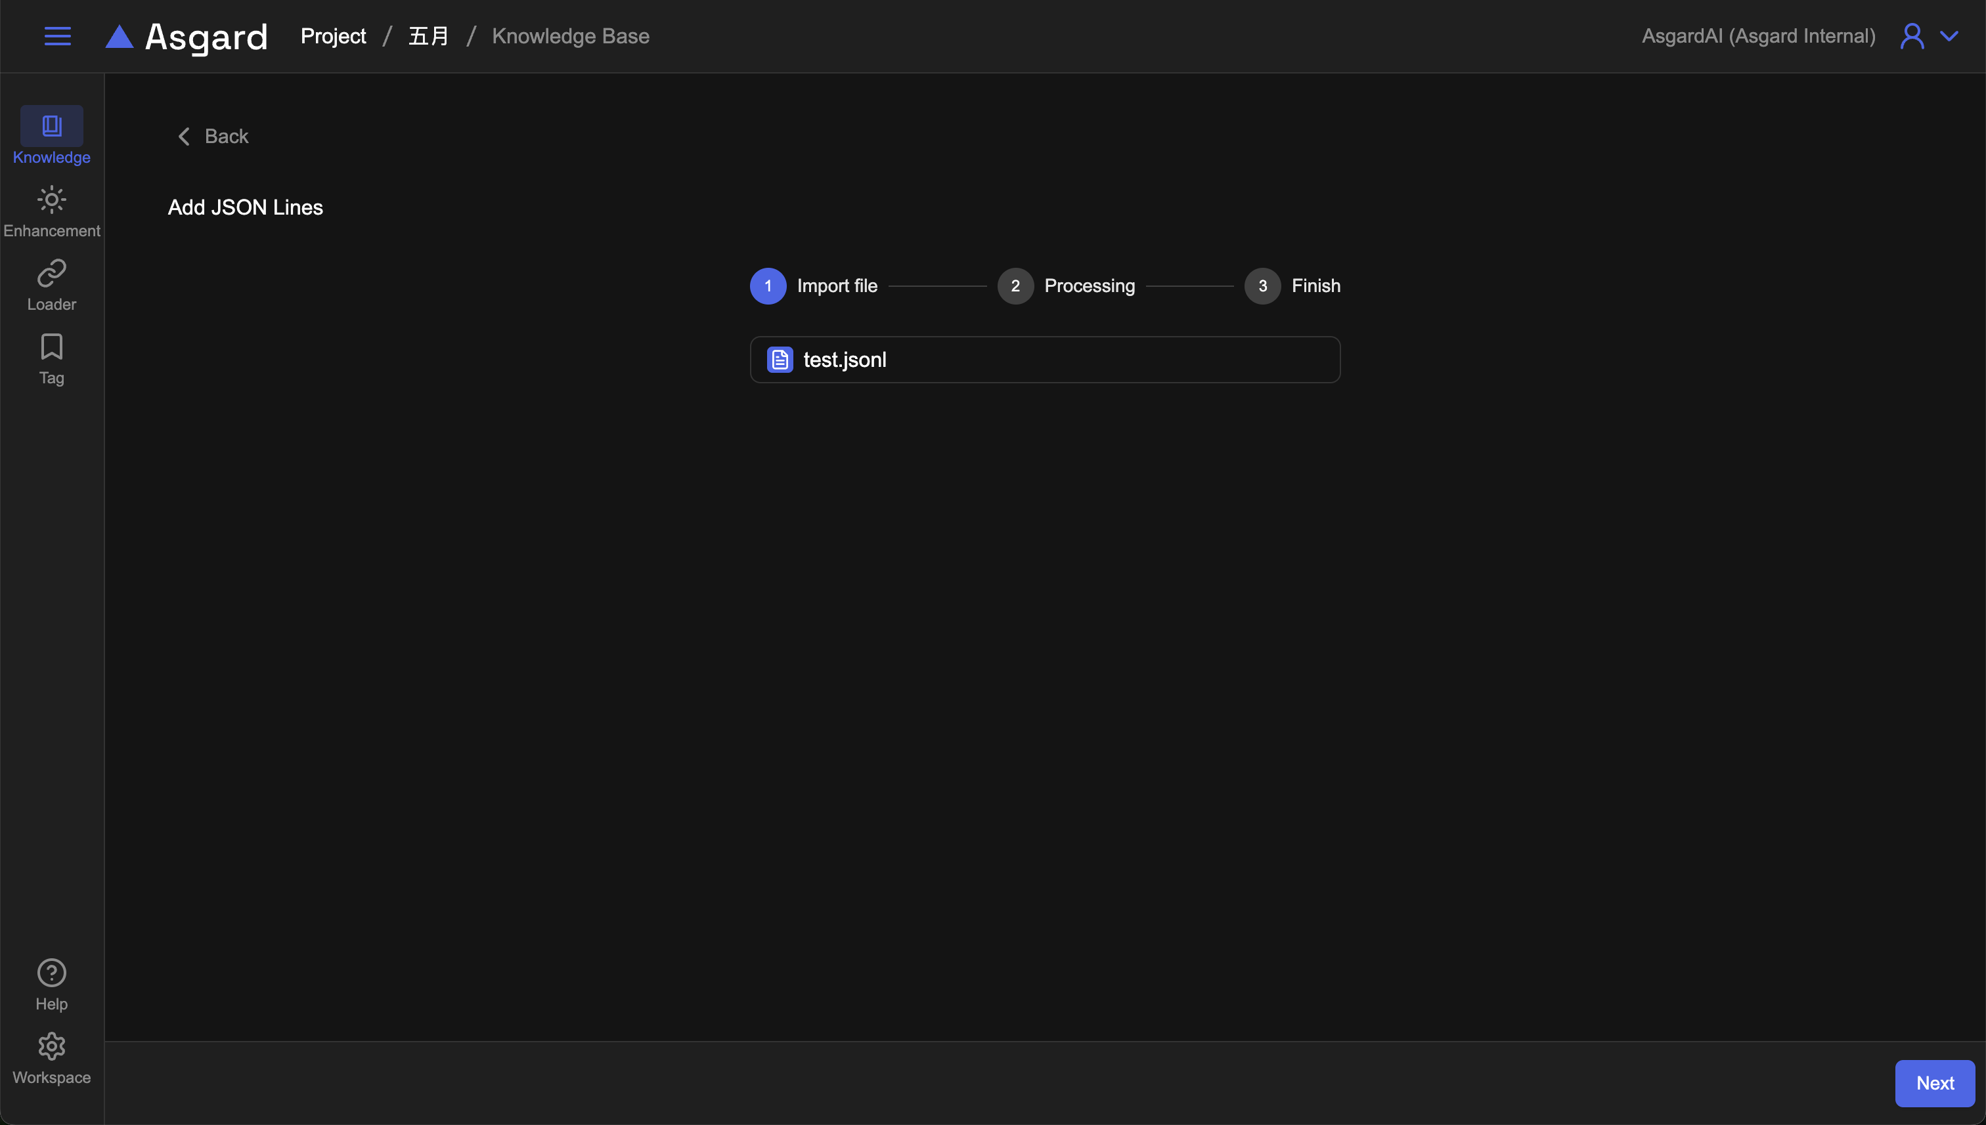The height and width of the screenshot is (1125, 1986).
Task: Go to Project breadcrumb
Action: click(333, 36)
